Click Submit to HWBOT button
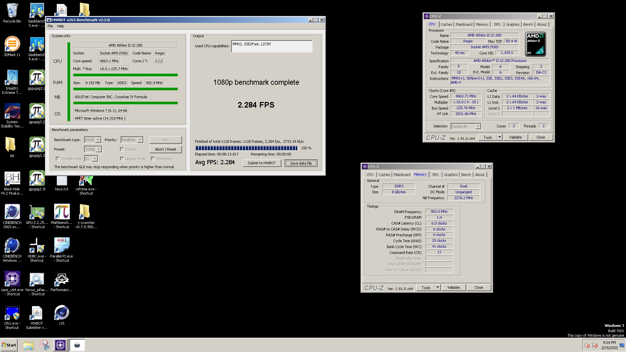626x352 pixels. 261,163
